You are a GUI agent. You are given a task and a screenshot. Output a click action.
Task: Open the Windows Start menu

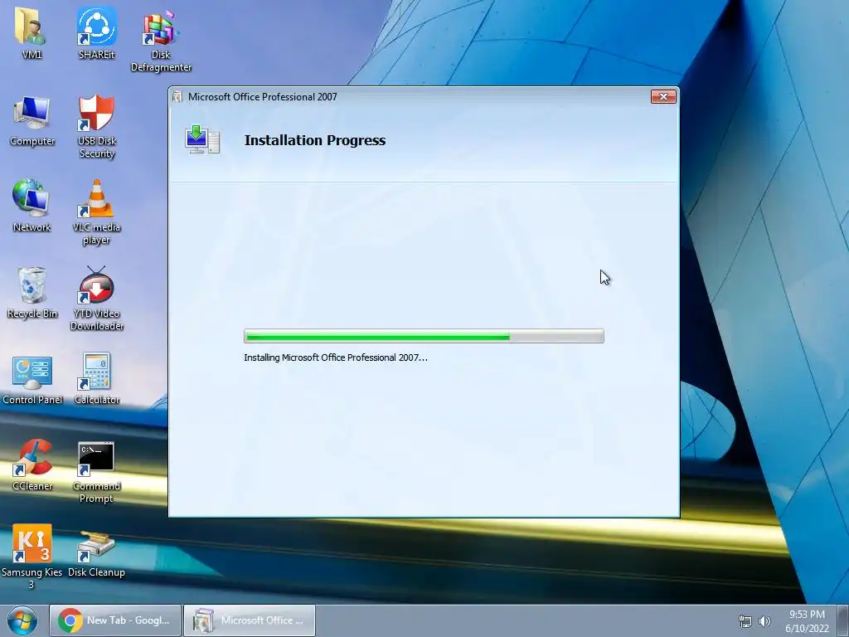[x=22, y=620]
